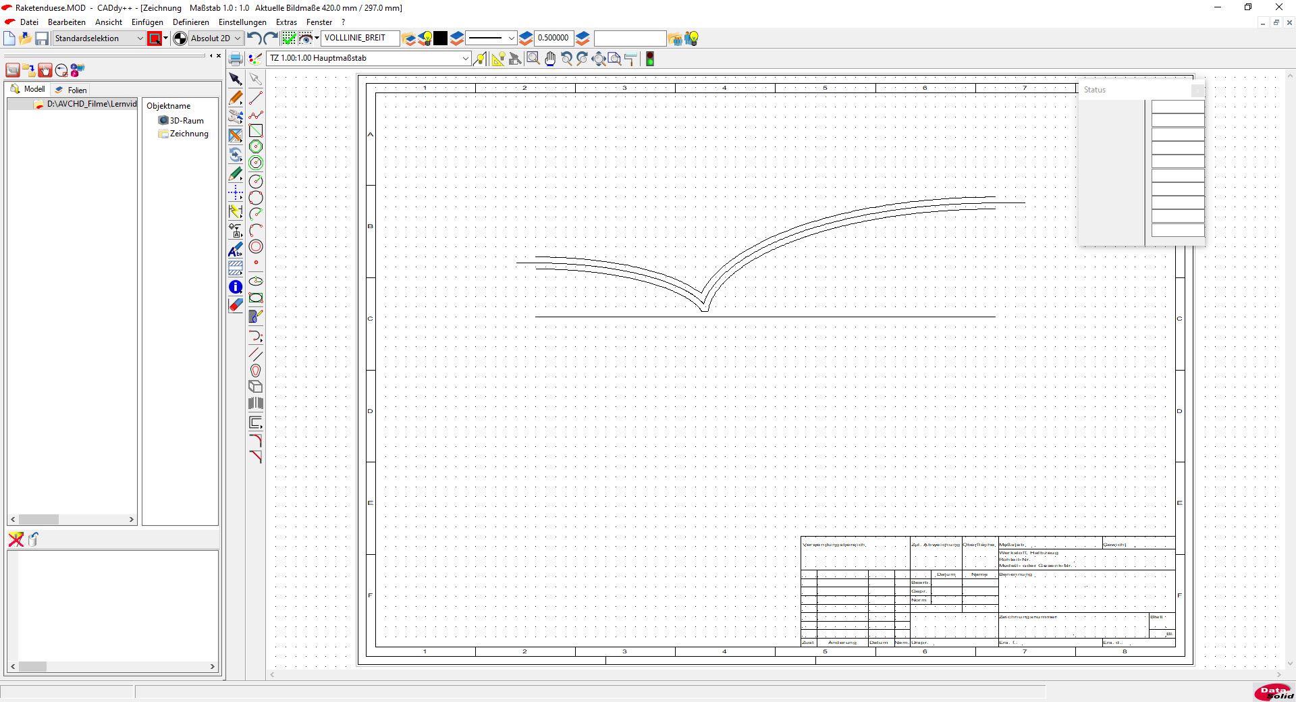Click the blue info icon
Image resolution: width=1296 pixels, height=702 pixels.
236,287
